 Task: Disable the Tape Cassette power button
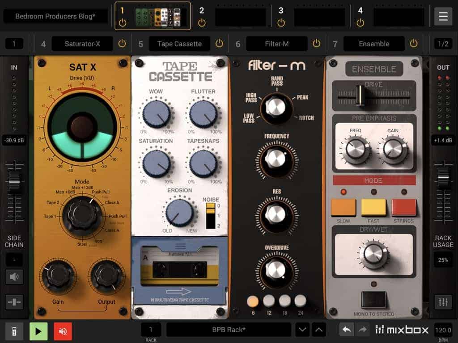(x=219, y=43)
